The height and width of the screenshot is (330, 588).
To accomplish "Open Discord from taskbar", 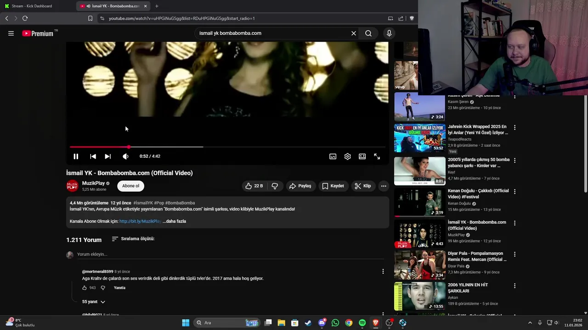I will (x=322, y=323).
